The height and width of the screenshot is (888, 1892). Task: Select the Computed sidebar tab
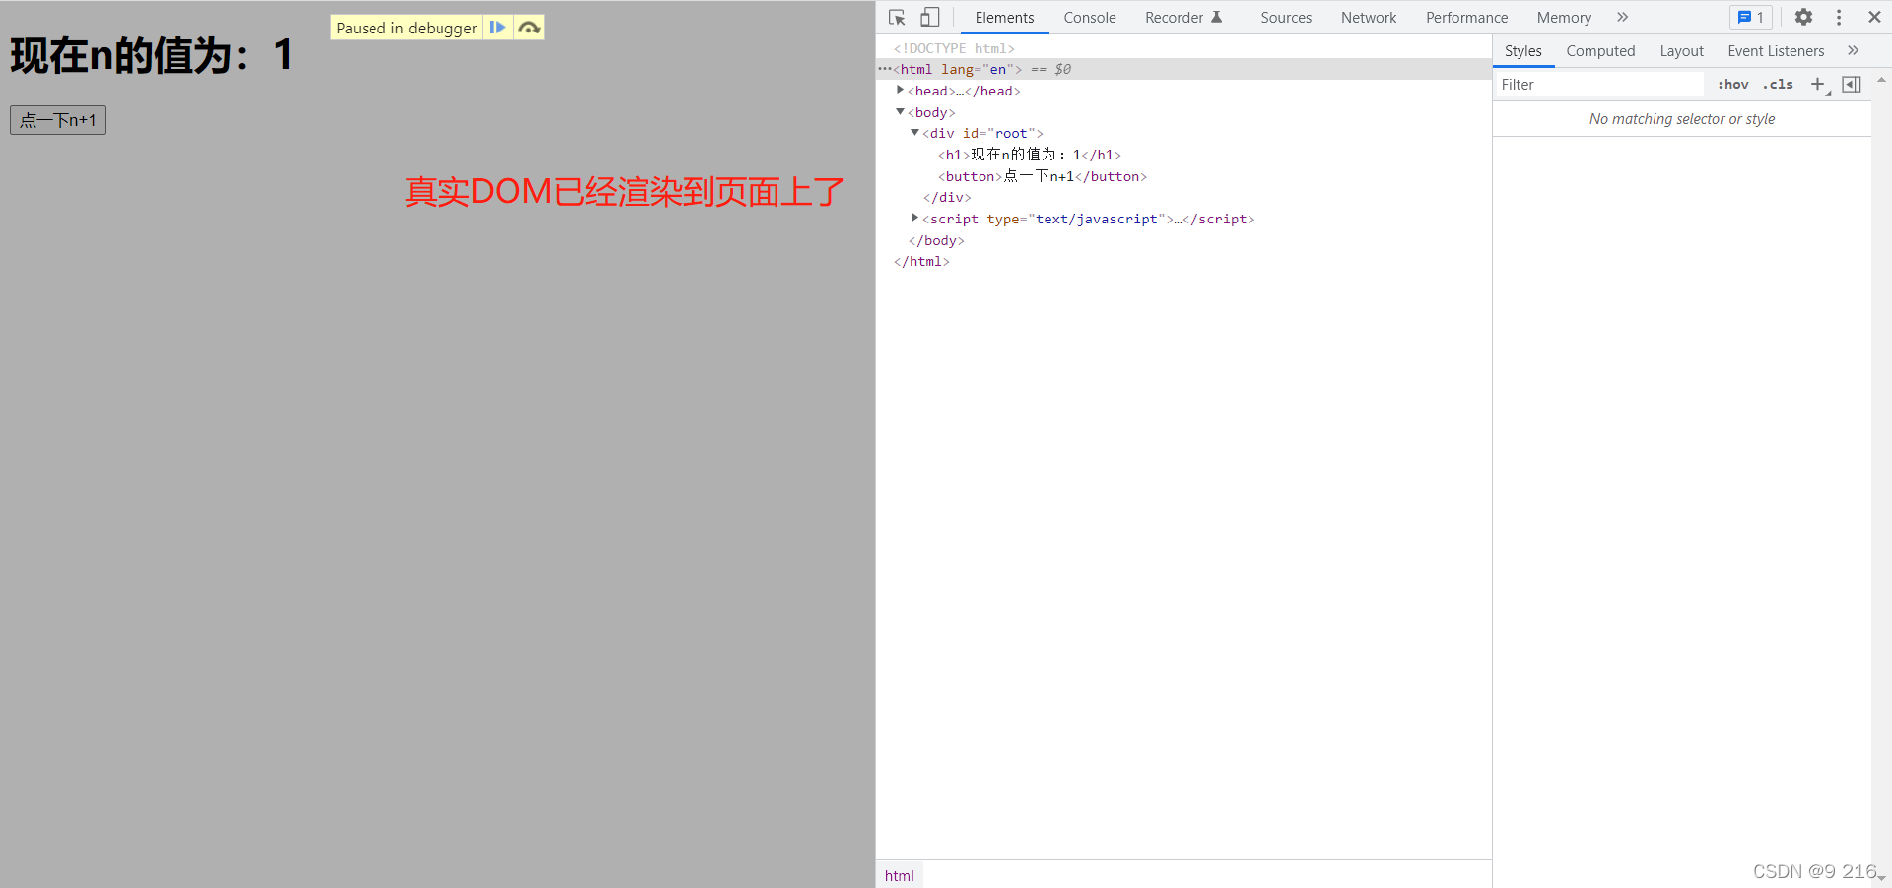click(1600, 50)
